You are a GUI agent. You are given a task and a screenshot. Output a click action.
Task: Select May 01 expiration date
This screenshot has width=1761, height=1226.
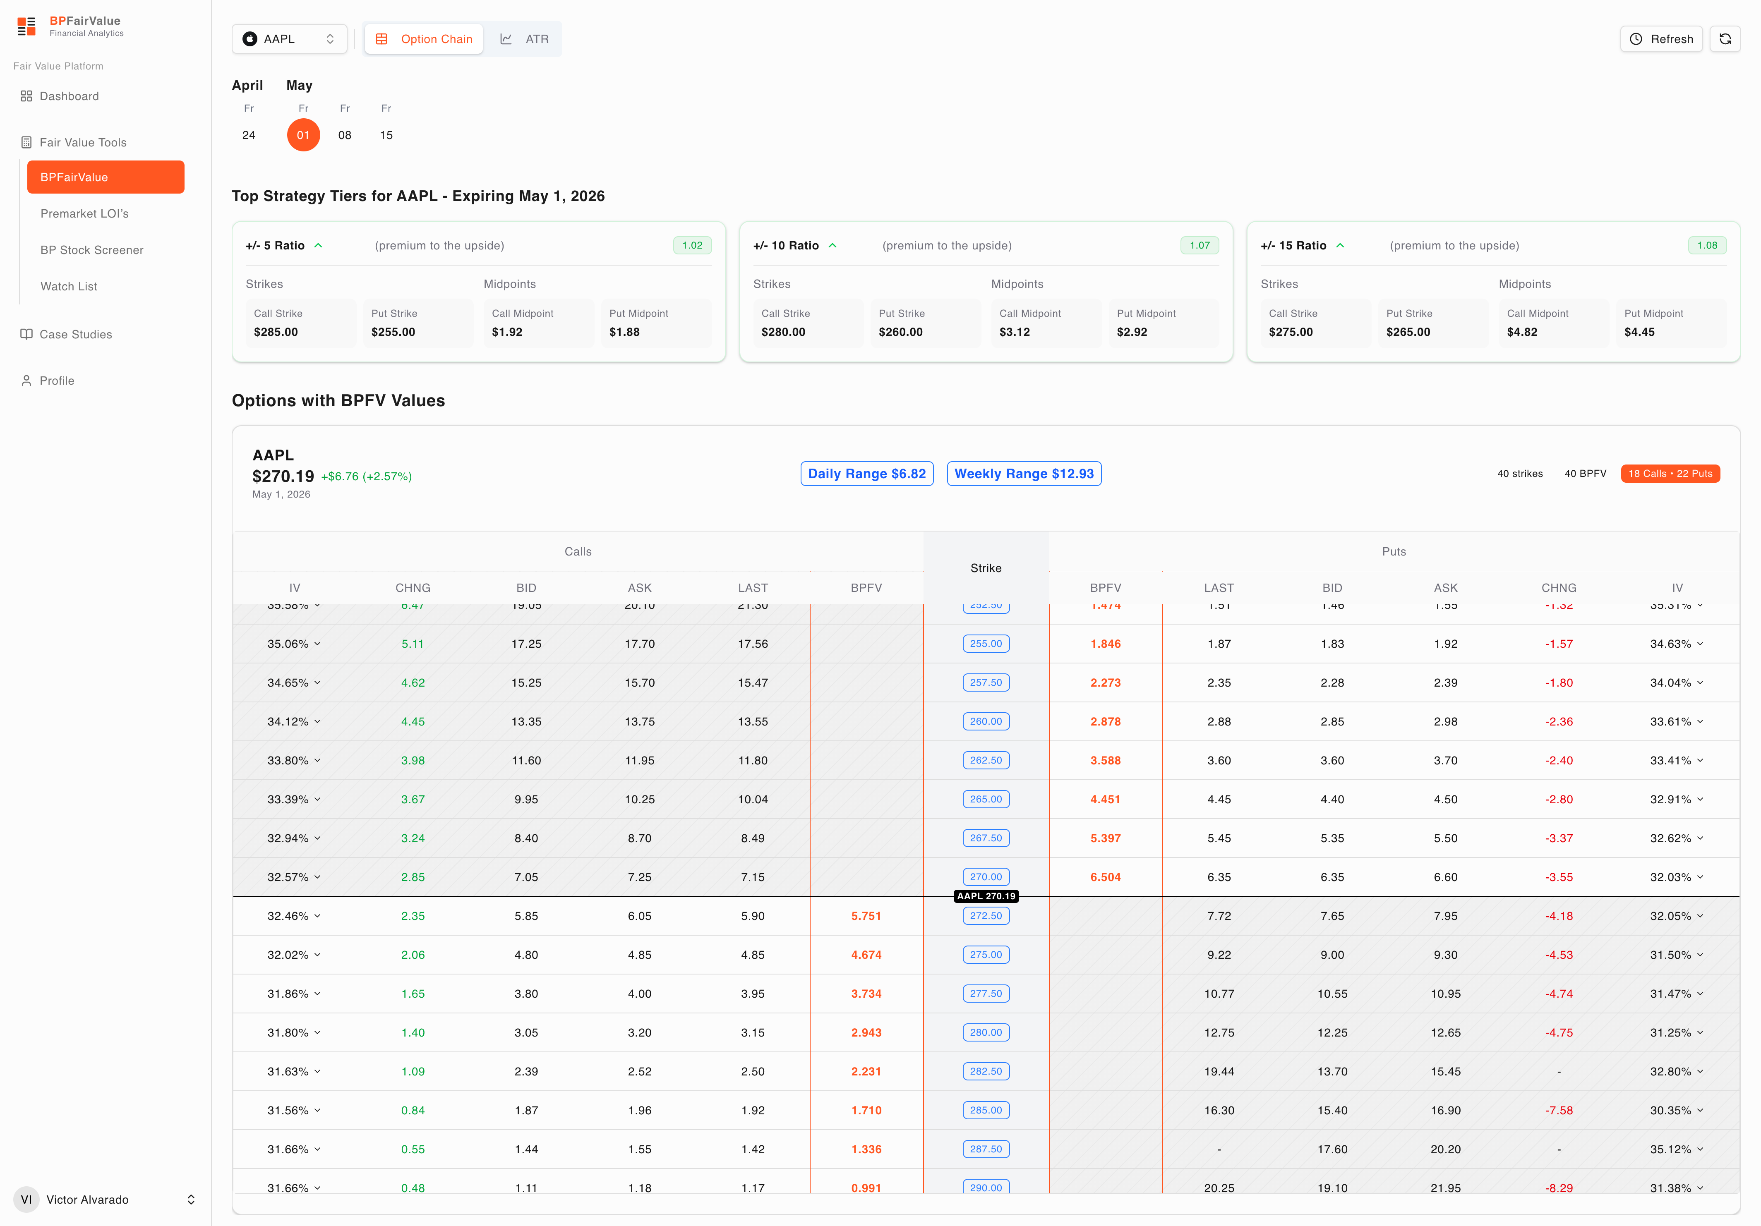pyautogui.click(x=304, y=135)
